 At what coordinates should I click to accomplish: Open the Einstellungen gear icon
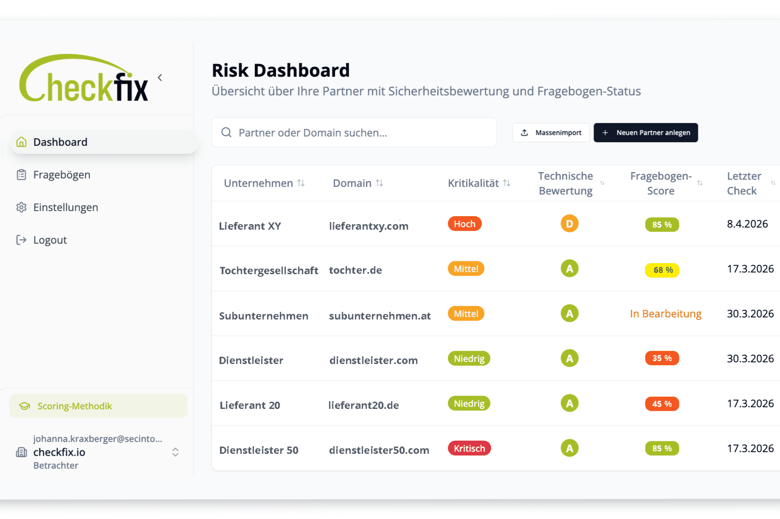point(21,207)
